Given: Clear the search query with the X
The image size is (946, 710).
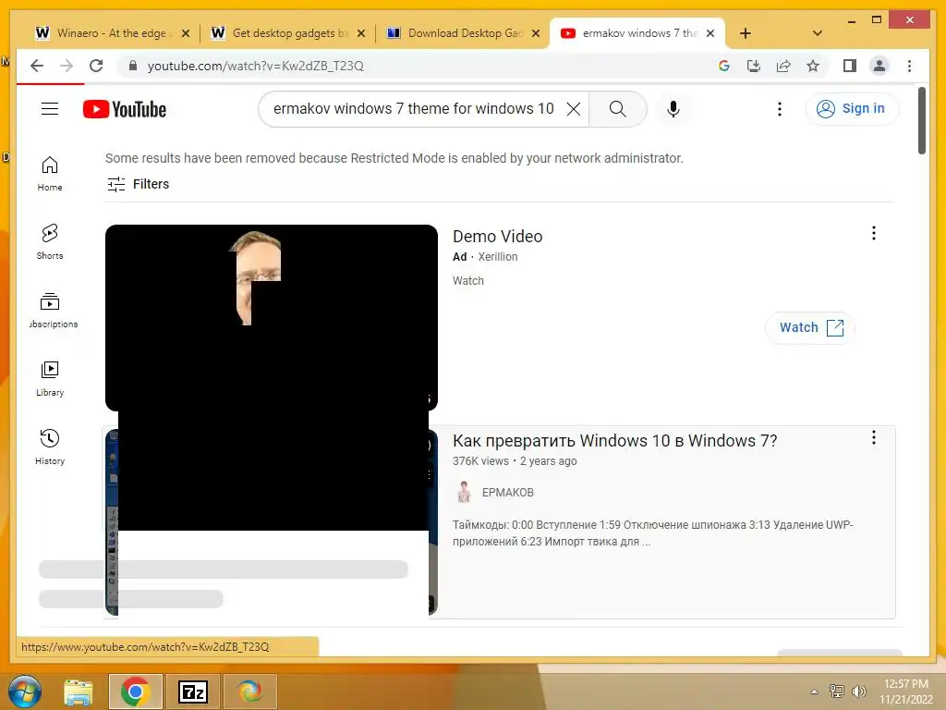Looking at the screenshot, I should click(x=574, y=109).
